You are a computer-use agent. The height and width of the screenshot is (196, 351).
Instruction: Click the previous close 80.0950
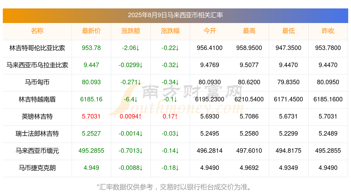(328, 82)
